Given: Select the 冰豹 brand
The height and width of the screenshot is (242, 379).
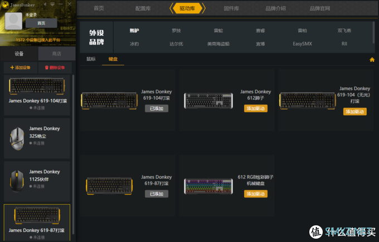Looking at the screenshot, I should 134,44.
